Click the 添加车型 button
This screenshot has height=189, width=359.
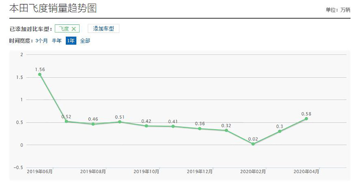(x=103, y=29)
